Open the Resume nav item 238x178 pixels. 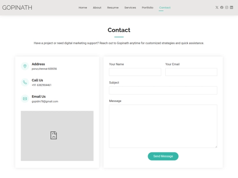click(x=113, y=7)
